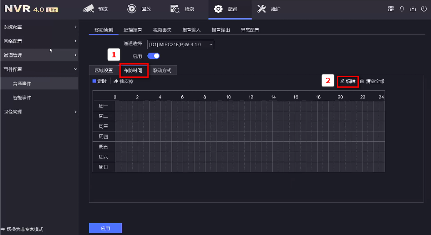Select 智能事件 in the sidebar
This screenshot has width=431, height=235.
22,98
